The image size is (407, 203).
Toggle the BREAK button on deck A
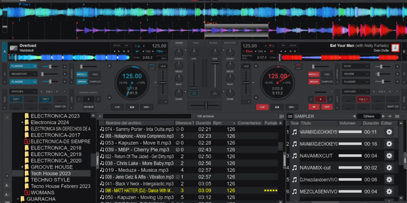pos(82,82)
